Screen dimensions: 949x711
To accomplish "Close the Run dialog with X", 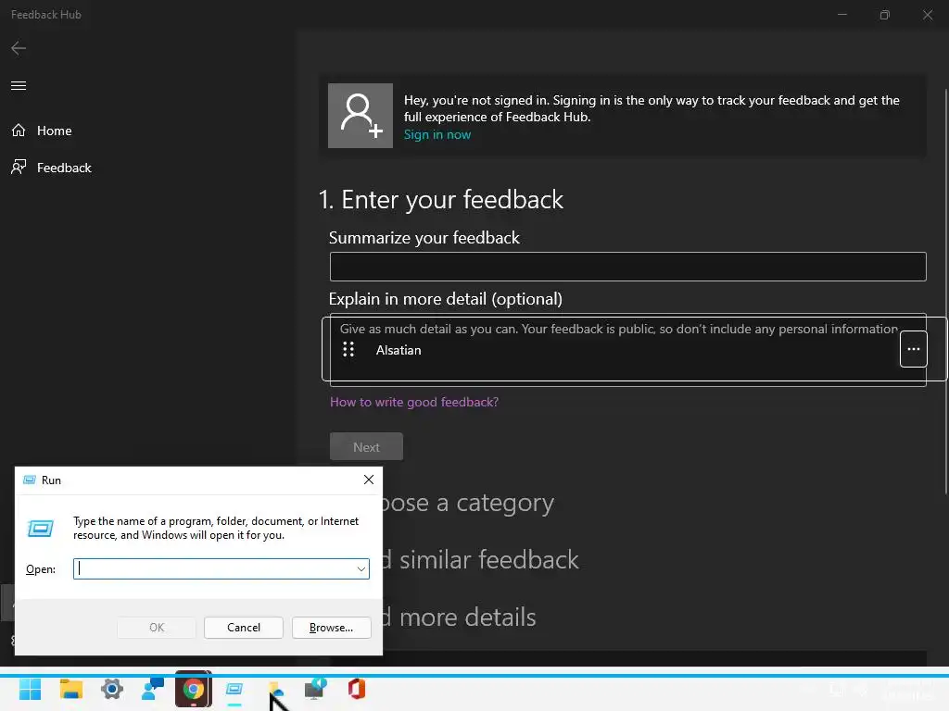I will tap(369, 480).
